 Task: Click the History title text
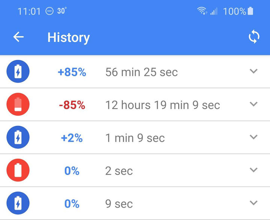coord(69,37)
